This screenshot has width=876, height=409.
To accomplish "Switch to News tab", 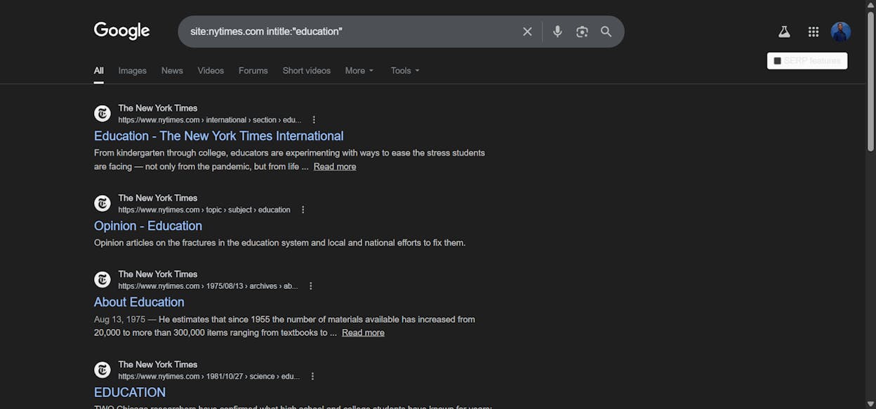I will [172, 71].
